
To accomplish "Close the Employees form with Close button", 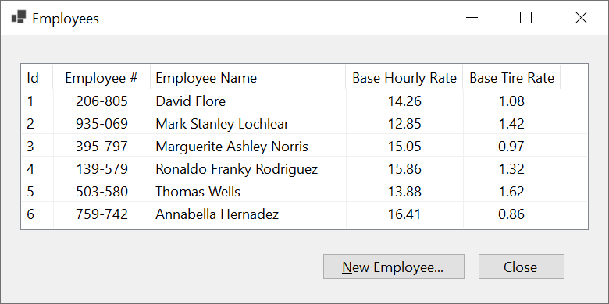I will click(522, 267).
